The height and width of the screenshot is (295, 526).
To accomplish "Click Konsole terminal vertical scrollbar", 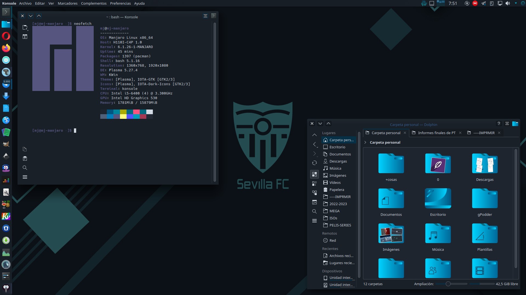I will pyautogui.click(x=215, y=102).
